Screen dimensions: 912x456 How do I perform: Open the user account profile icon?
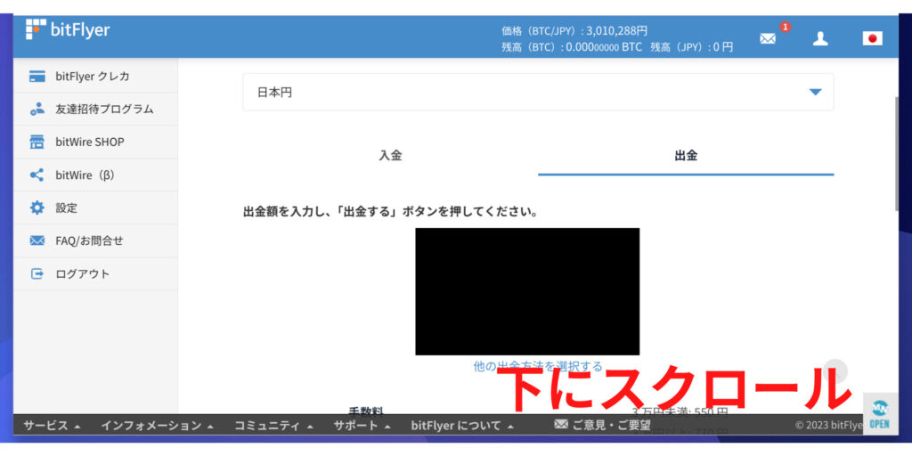(820, 39)
